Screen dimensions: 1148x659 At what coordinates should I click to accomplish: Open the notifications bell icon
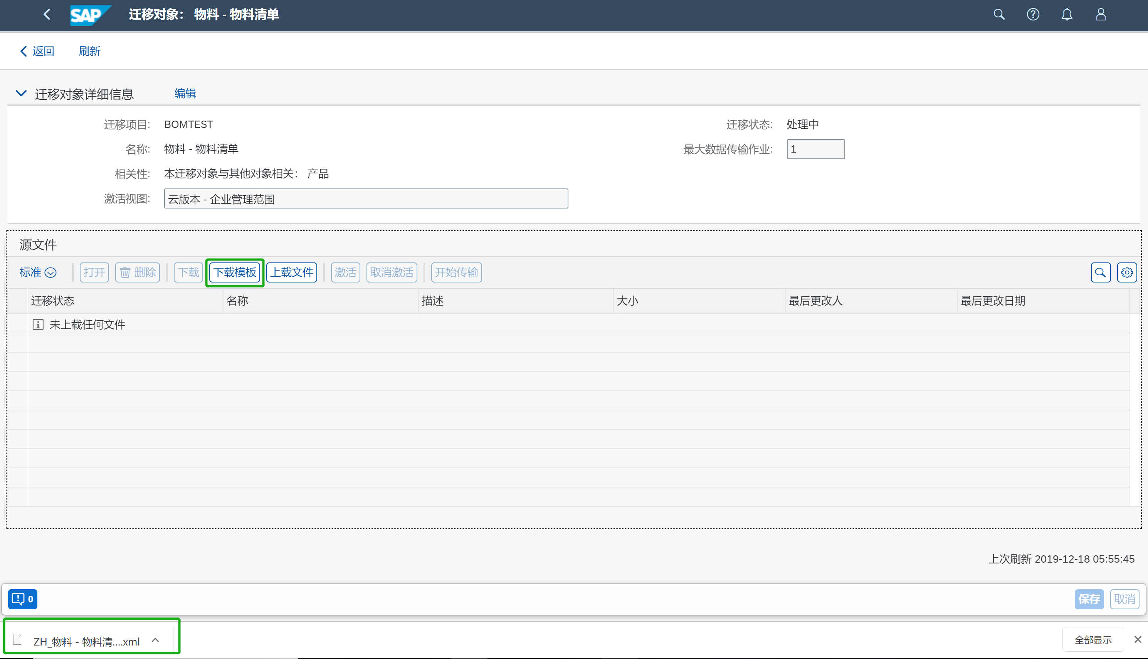(1067, 15)
